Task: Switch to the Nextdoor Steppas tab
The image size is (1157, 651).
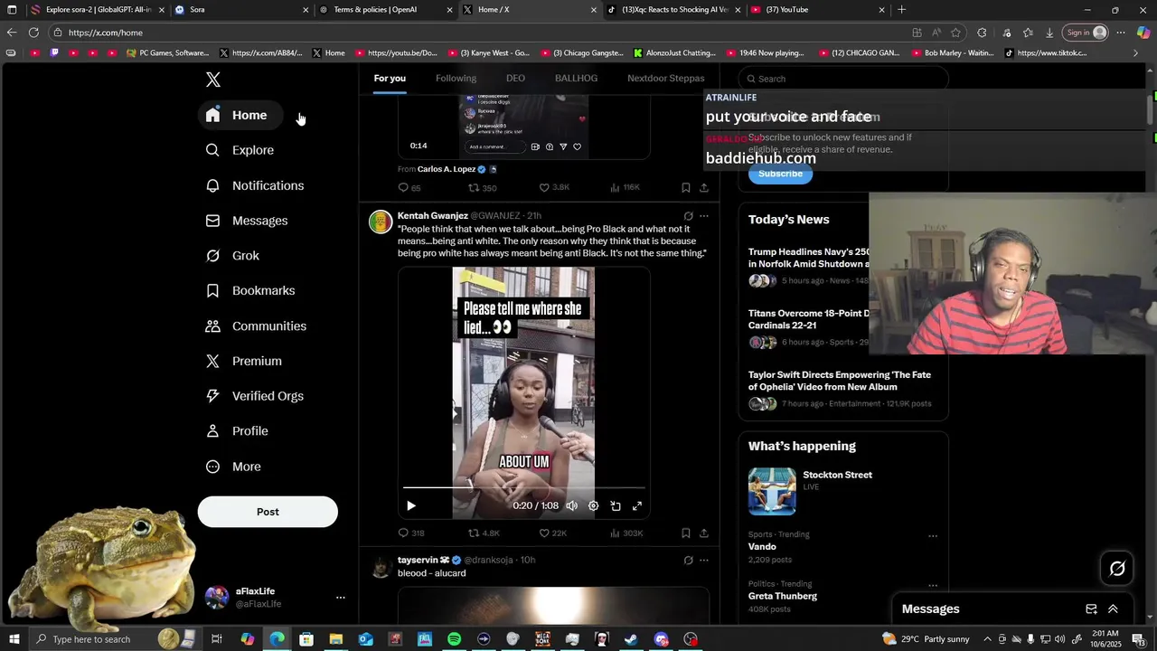Action: pos(666,78)
